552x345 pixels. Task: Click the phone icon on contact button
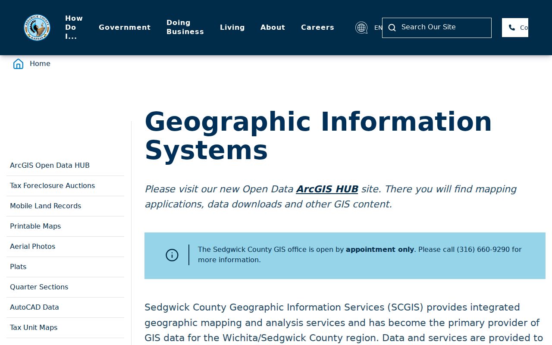[x=512, y=28]
